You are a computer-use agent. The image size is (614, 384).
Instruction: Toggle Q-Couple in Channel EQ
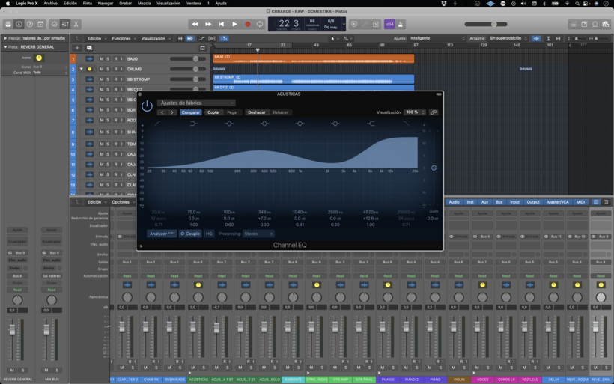[190, 234]
